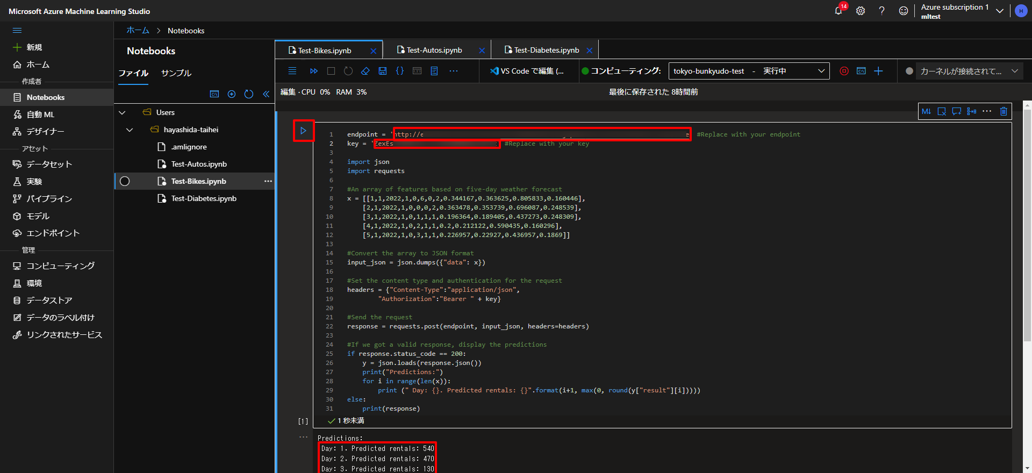Convert the cell to Markdown
The image size is (1032, 473).
pos(926,111)
